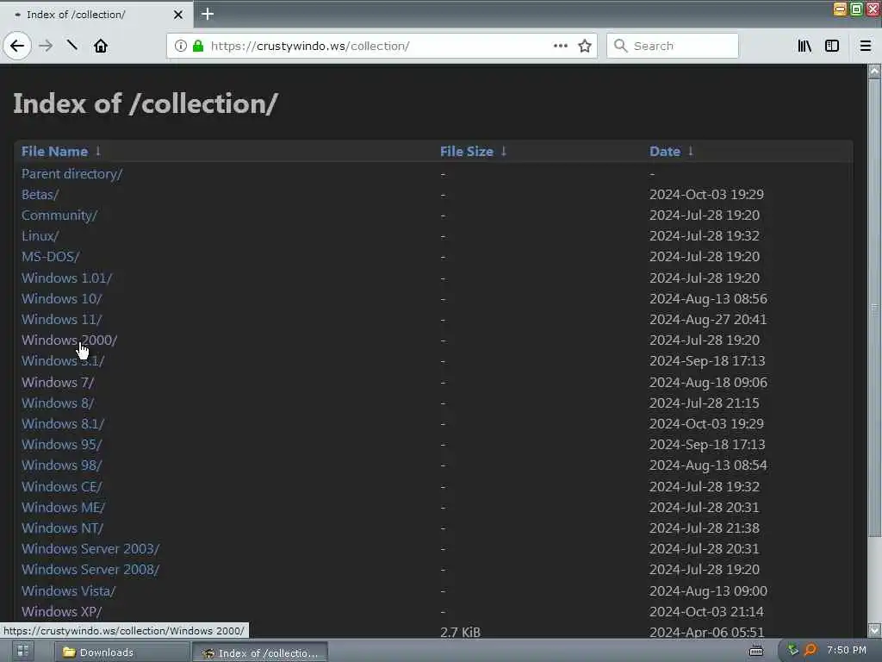This screenshot has width=882, height=662.
Task: Click the Index of /collection/ heading
Action: 146,103
